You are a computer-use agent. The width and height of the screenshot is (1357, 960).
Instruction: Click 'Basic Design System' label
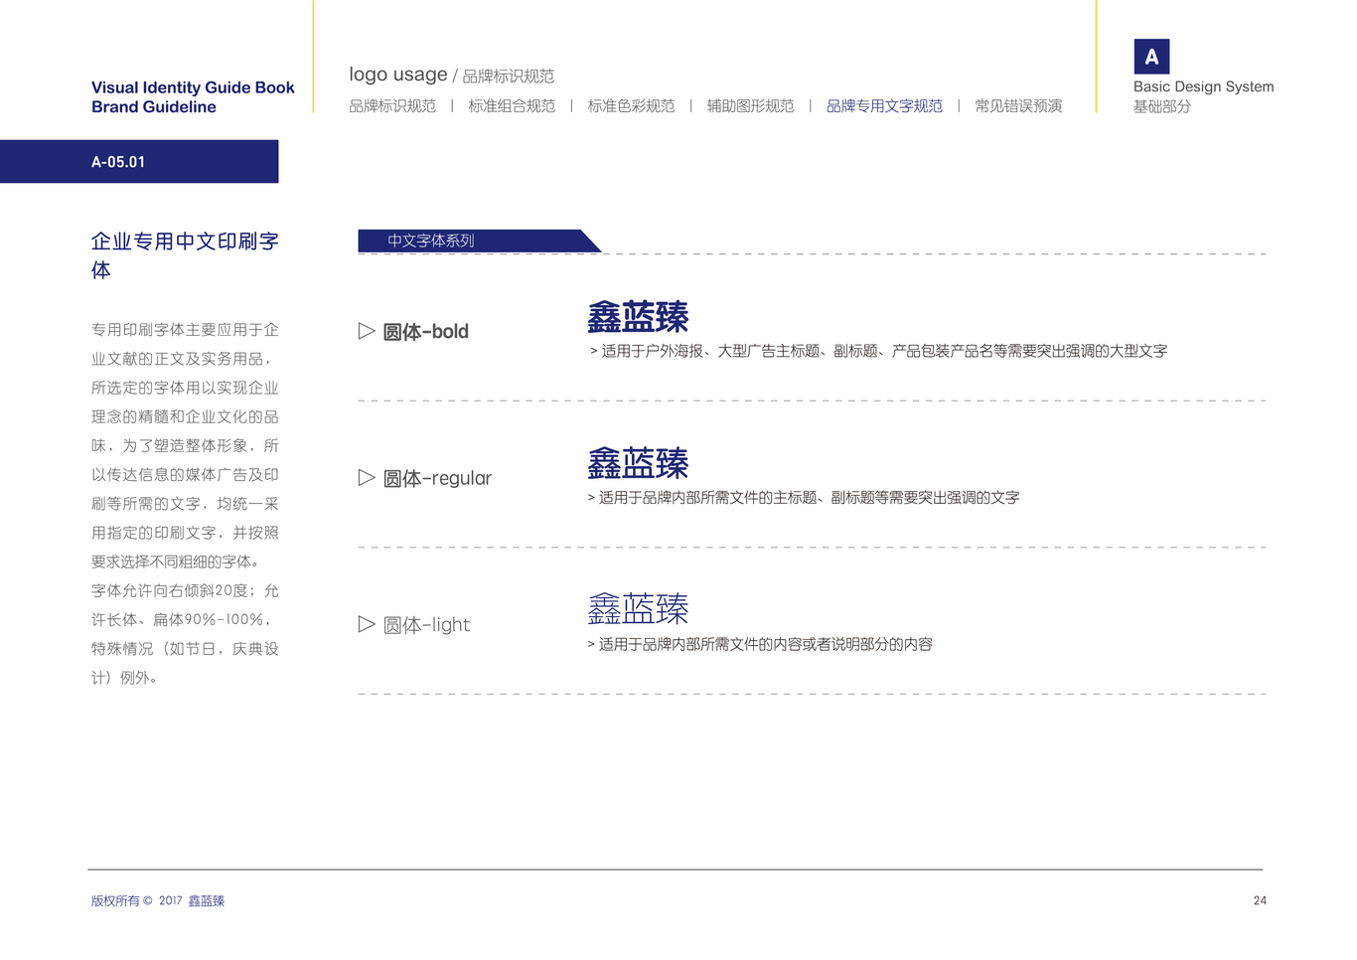click(1203, 86)
